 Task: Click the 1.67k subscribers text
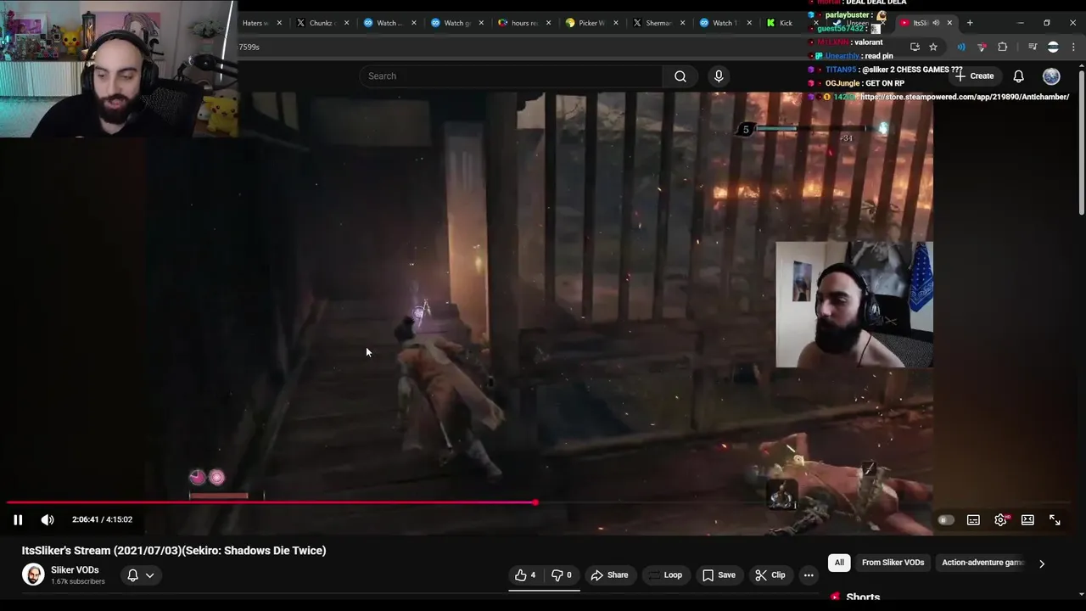pyautogui.click(x=78, y=582)
